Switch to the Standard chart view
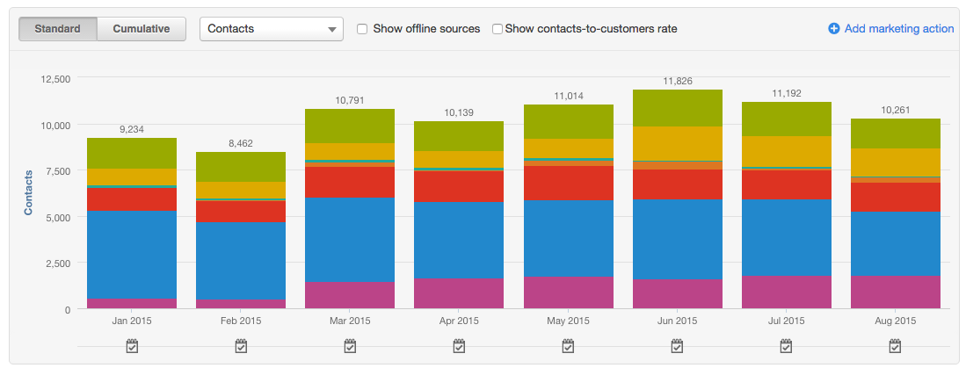 57,29
